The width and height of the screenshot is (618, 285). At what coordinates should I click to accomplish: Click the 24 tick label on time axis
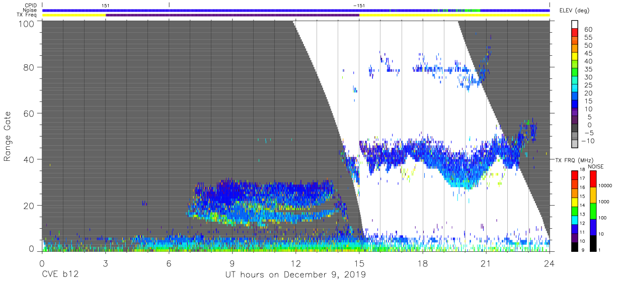click(x=550, y=263)
